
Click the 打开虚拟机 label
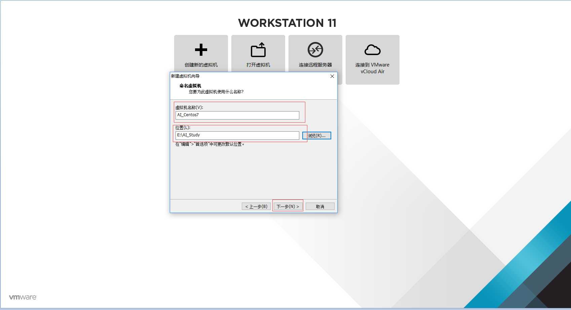(x=258, y=65)
